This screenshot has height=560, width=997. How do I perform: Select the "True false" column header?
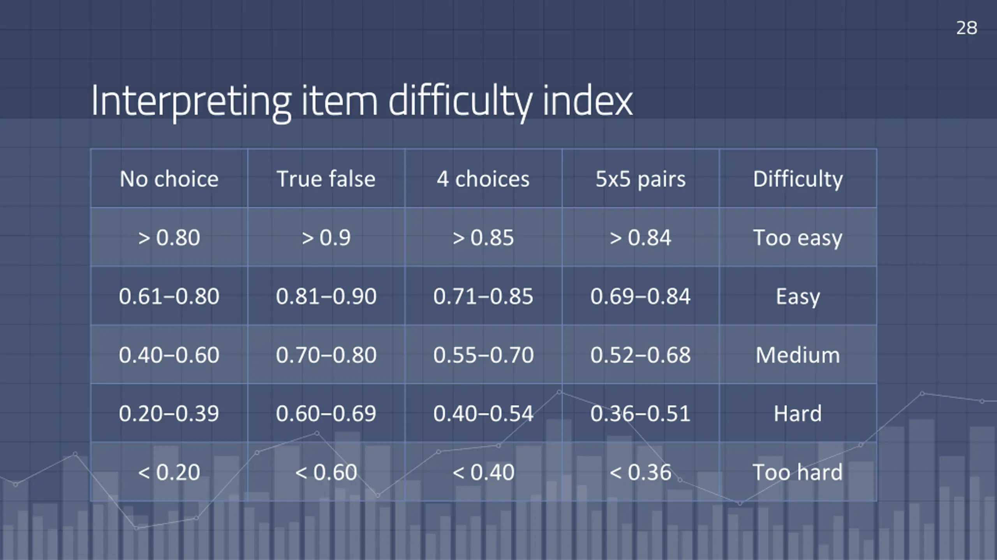(326, 179)
